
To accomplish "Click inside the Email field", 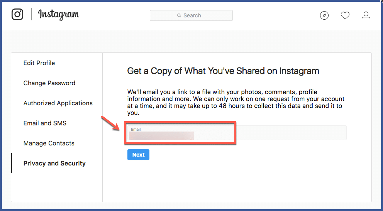I will click(237, 133).
